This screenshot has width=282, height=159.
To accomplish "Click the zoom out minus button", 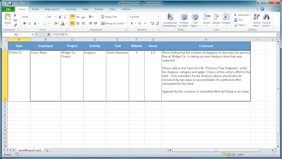I will coord(247,155).
